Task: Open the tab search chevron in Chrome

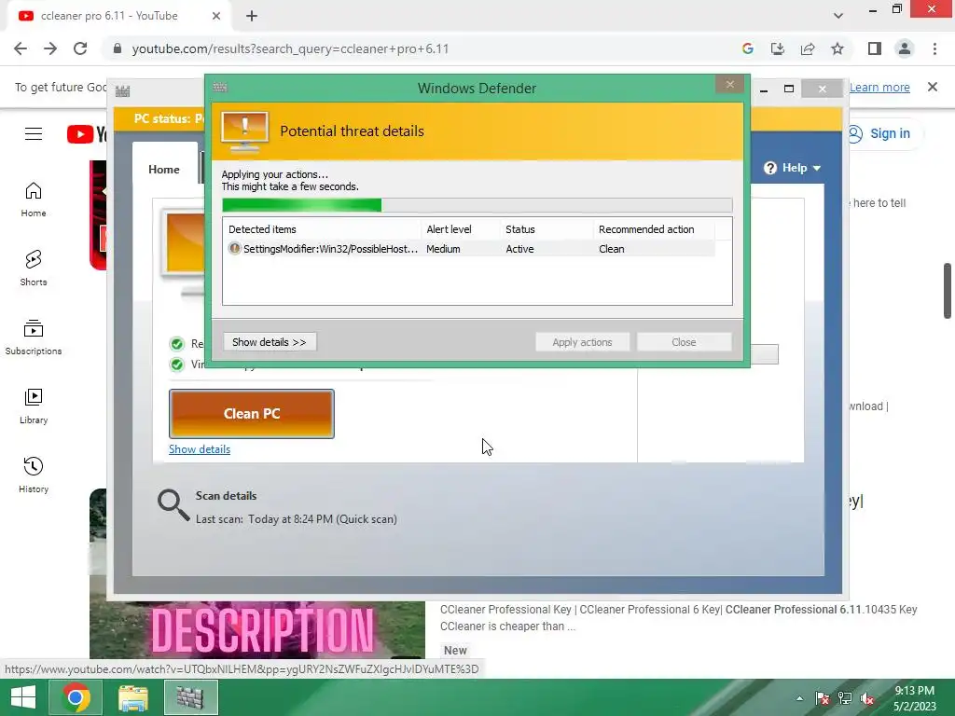Action: [x=838, y=16]
